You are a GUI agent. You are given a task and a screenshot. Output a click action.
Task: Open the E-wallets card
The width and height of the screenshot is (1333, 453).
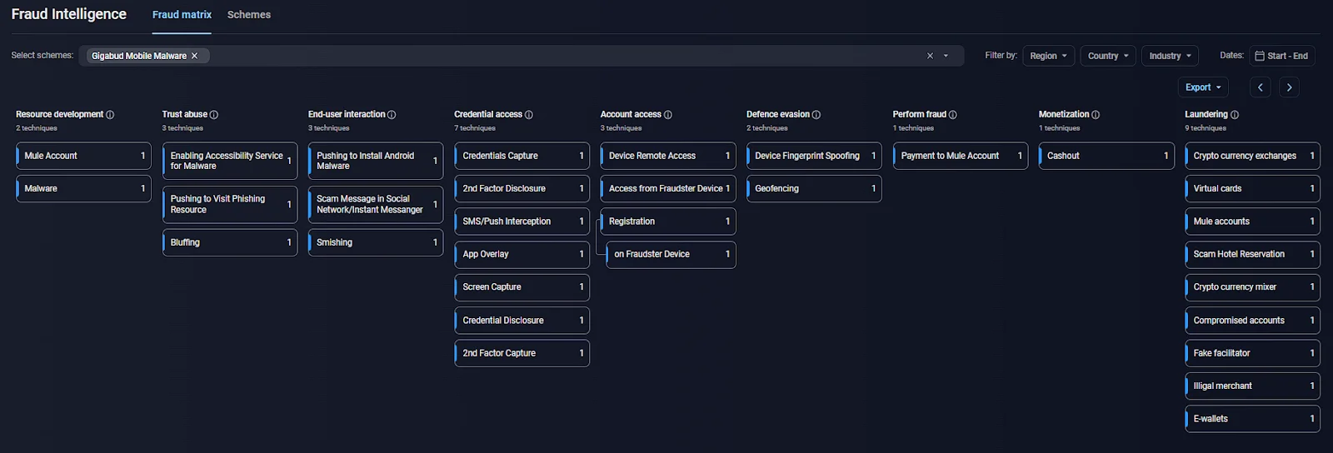(1252, 419)
